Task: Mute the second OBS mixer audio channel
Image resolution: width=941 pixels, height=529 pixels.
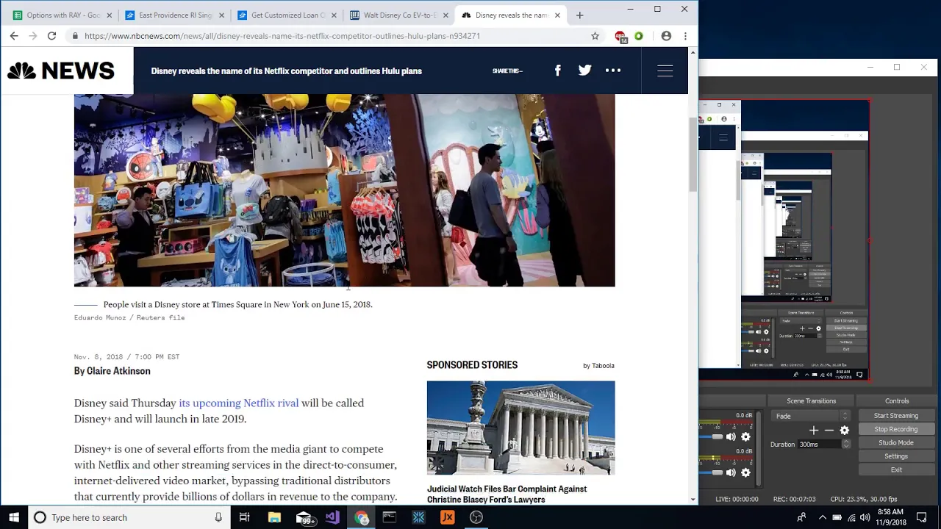Action: pyautogui.click(x=731, y=472)
